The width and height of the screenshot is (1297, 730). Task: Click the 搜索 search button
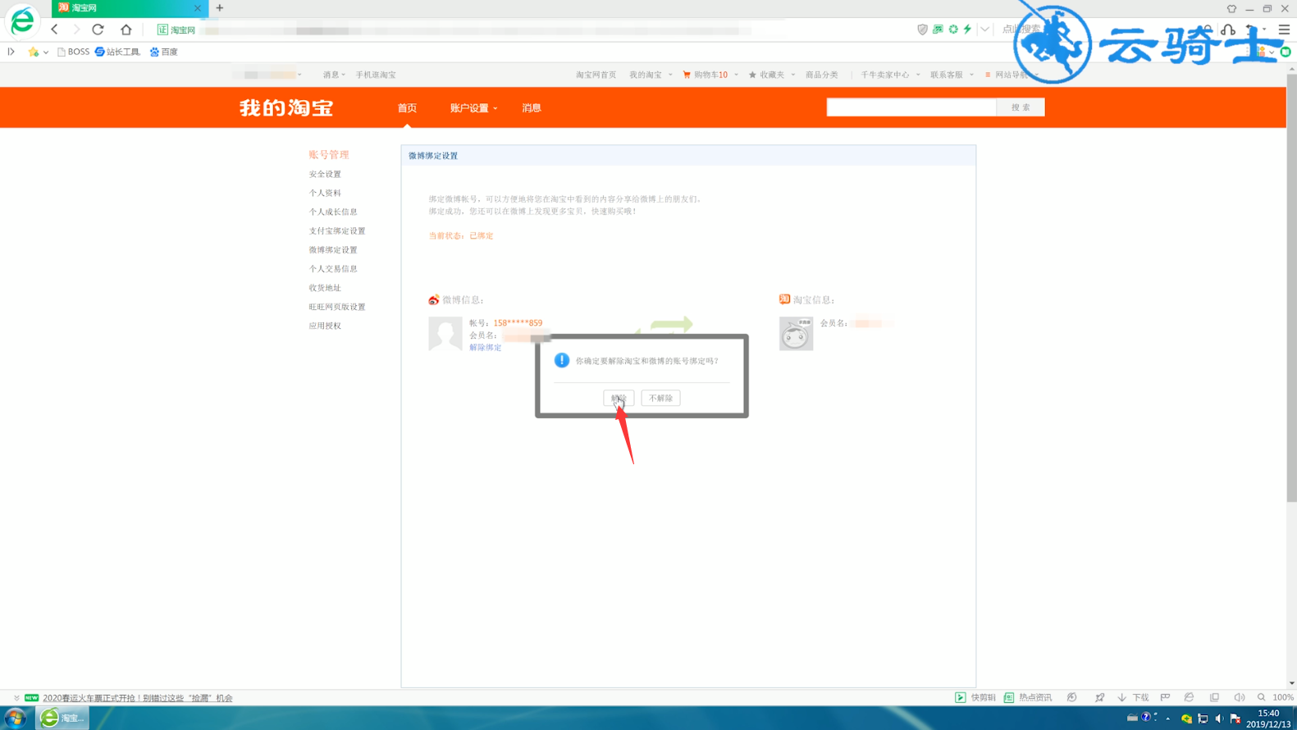(1021, 107)
